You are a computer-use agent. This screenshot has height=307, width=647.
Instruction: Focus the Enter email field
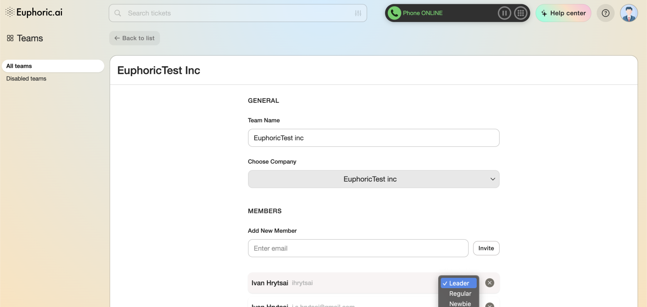point(358,248)
